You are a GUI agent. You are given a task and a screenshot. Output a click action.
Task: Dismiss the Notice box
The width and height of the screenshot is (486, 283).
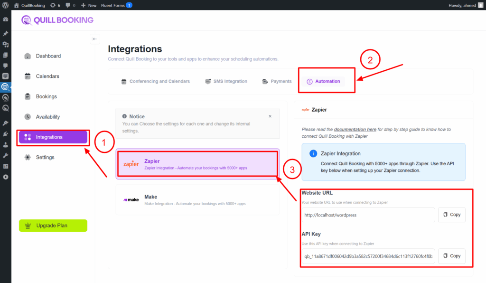coord(270,116)
